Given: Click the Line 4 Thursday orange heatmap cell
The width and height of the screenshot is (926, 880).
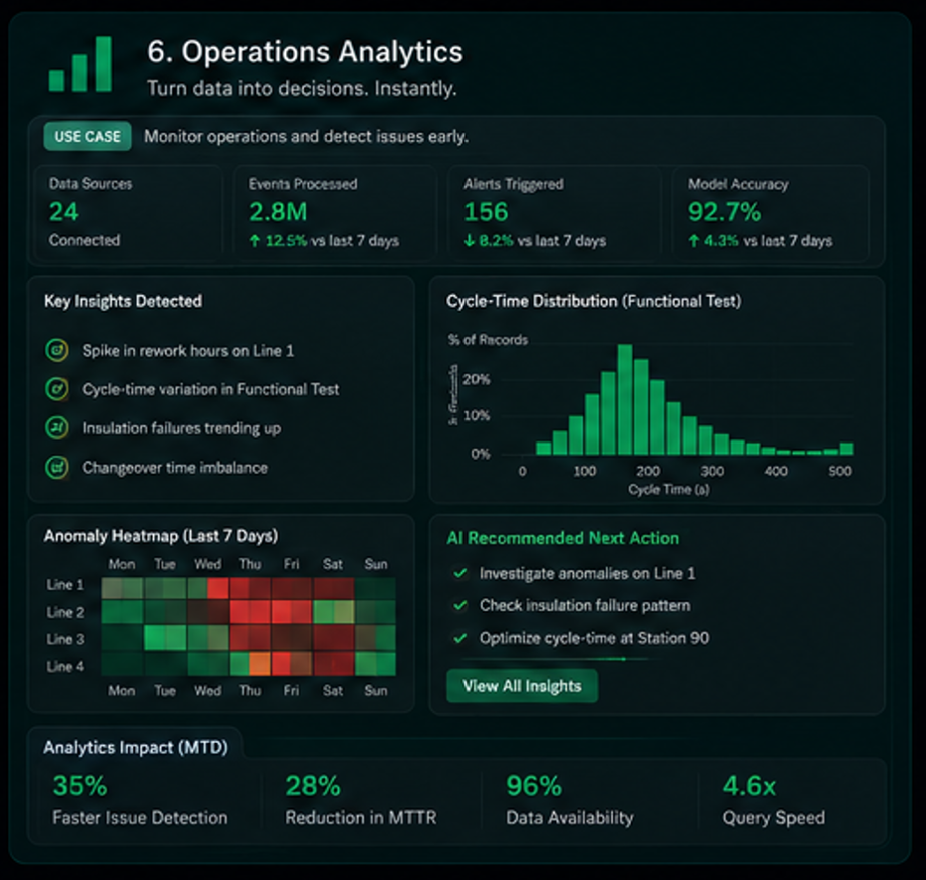Looking at the screenshot, I should tap(260, 663).
